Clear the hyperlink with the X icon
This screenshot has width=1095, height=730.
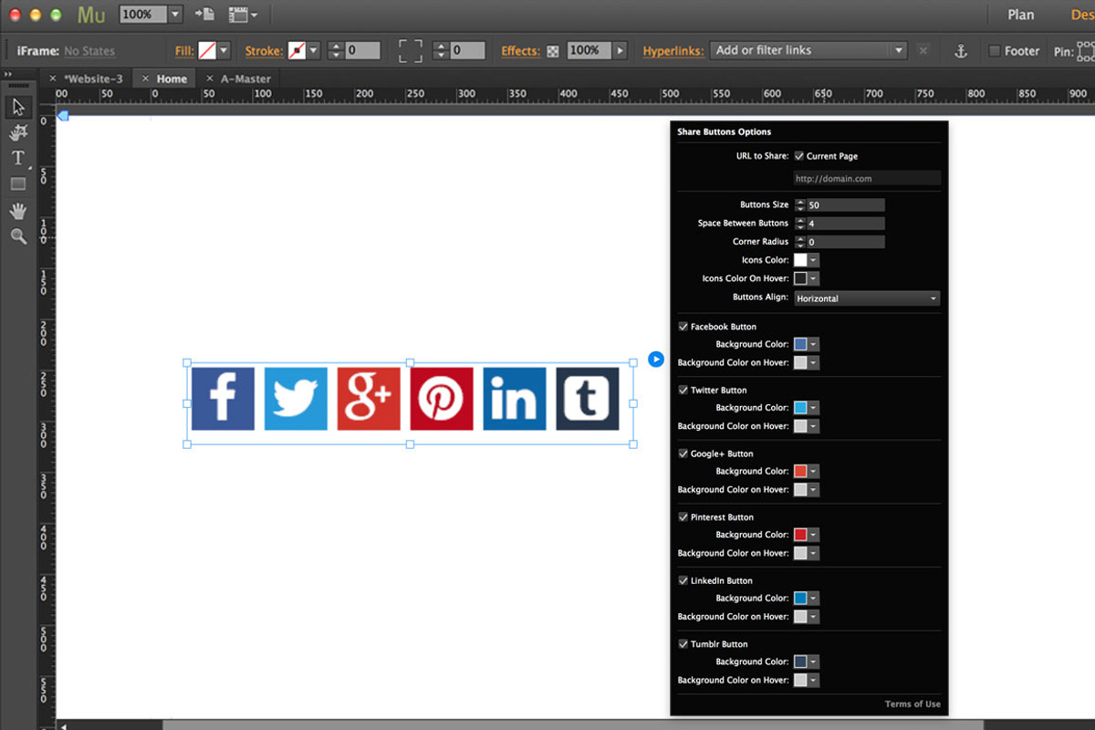point(923,51)
